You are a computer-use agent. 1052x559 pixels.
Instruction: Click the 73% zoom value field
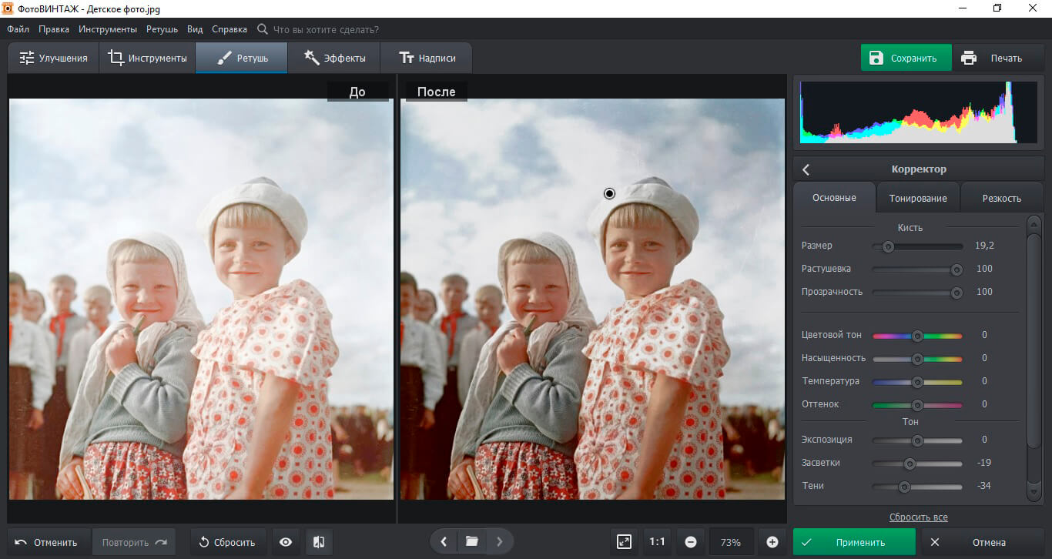point(731,542)
